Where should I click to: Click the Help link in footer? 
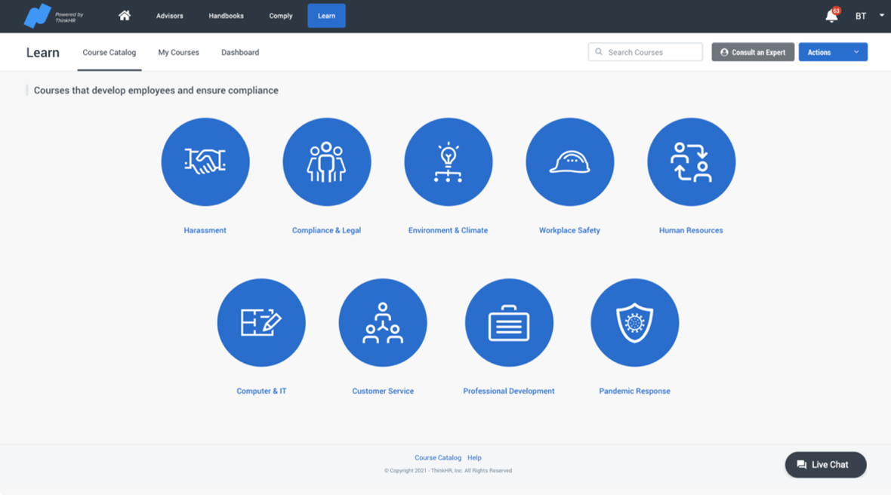point(474,458)
